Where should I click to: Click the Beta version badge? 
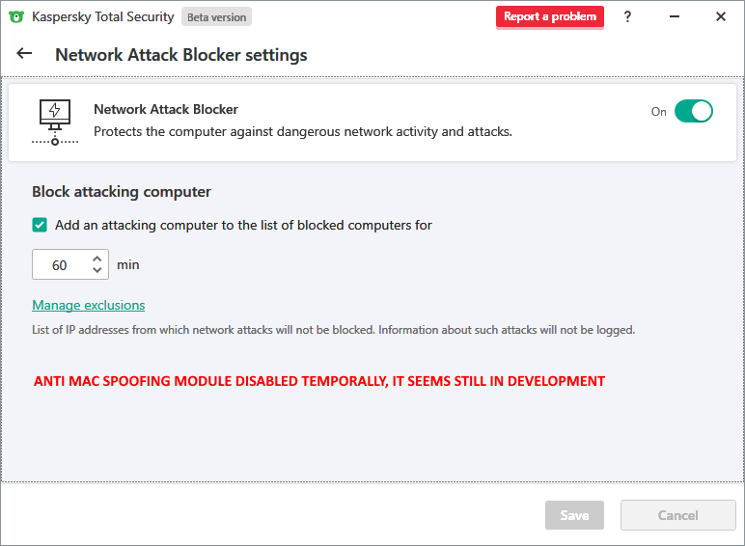(x=216, y=17)
